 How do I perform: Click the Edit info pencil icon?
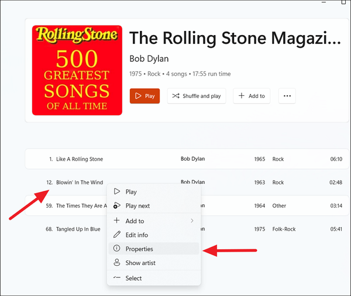(x=116, y=235)
